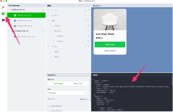Select カルーセルメッセージ 1 in the list
The width and height of the screenshot is (173, 112).
(26, 37)
